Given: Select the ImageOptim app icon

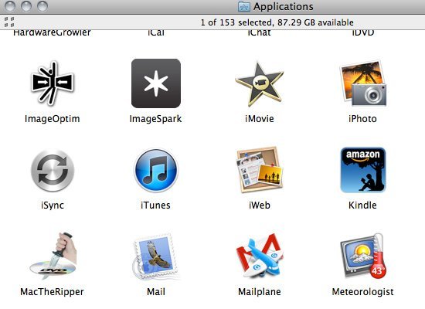Looking at the screenshot, I should (x=53, y=83).
